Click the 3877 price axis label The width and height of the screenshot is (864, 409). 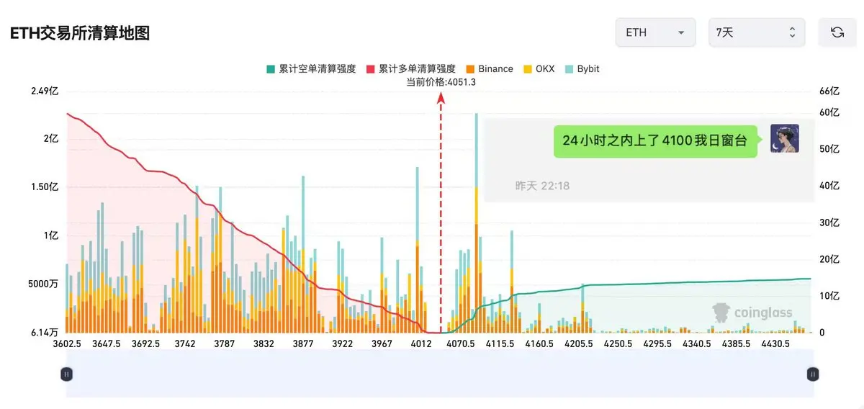[x=303, y=344]
